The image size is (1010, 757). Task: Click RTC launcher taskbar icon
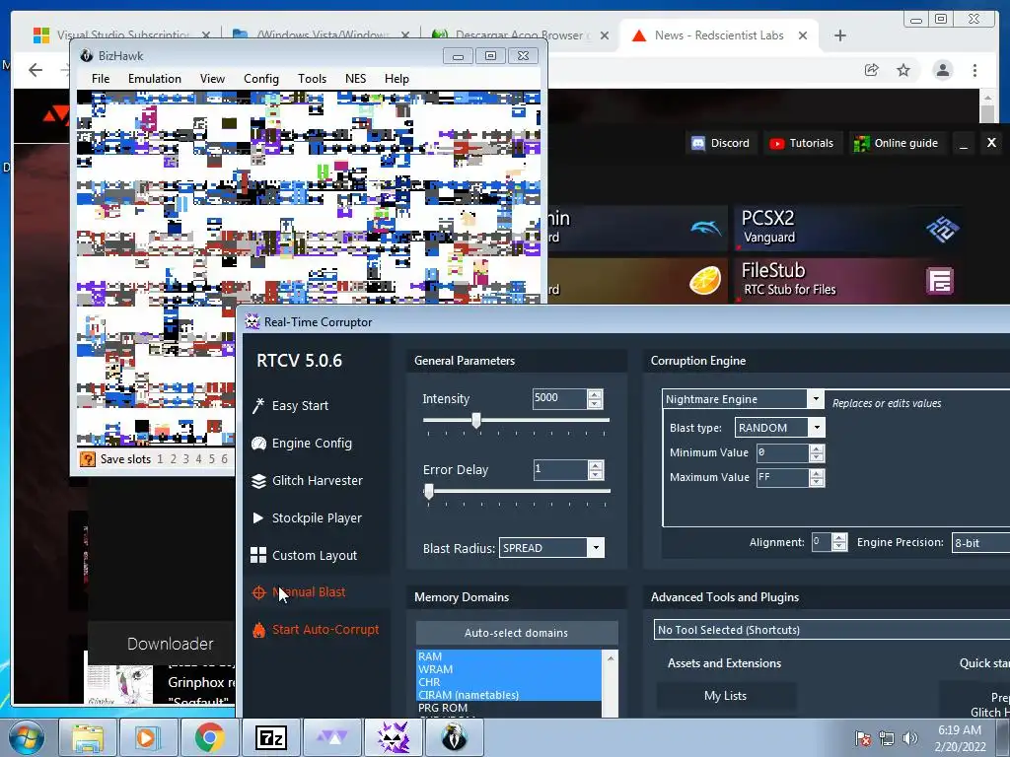331,737
